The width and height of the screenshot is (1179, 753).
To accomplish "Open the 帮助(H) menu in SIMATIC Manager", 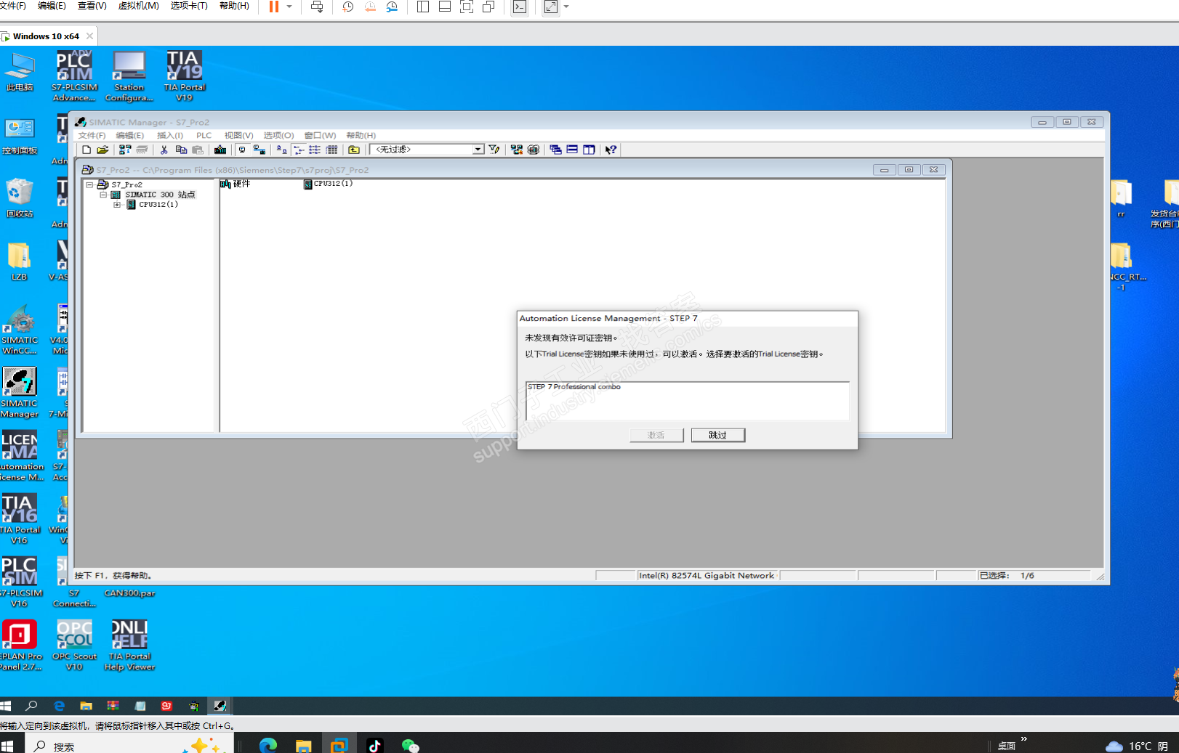I will click(361, 135).
